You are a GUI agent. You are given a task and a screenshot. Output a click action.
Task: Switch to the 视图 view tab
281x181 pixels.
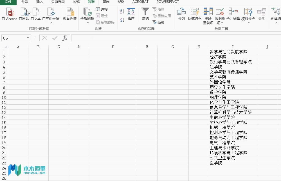point(121,2)
